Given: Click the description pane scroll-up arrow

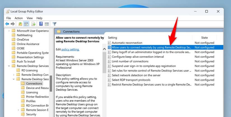Looking at the screenshot, I should coord(104,49).
